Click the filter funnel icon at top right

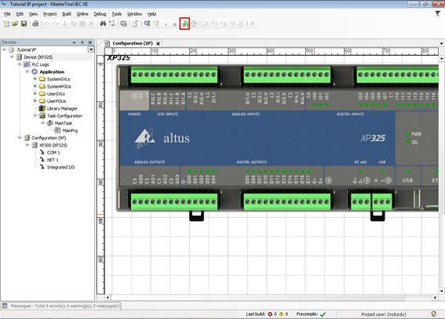[438, 13]
